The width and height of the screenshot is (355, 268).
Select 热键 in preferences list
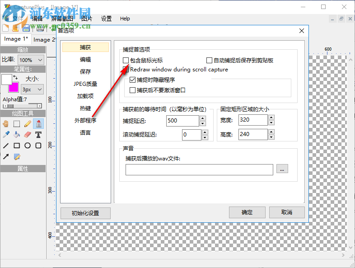click(85, 108)
